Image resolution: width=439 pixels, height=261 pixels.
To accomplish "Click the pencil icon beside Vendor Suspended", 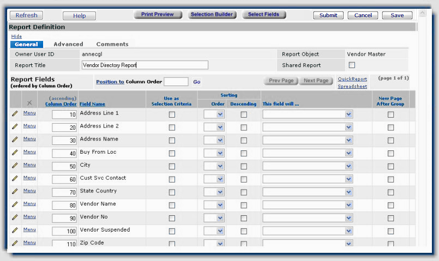I will (15, 230).
